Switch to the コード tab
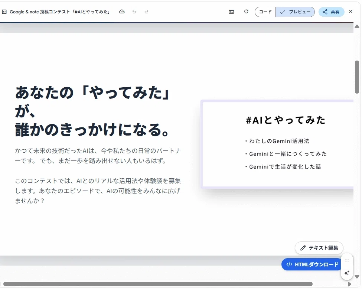This screenshot has height=289, width=362. 265,12
